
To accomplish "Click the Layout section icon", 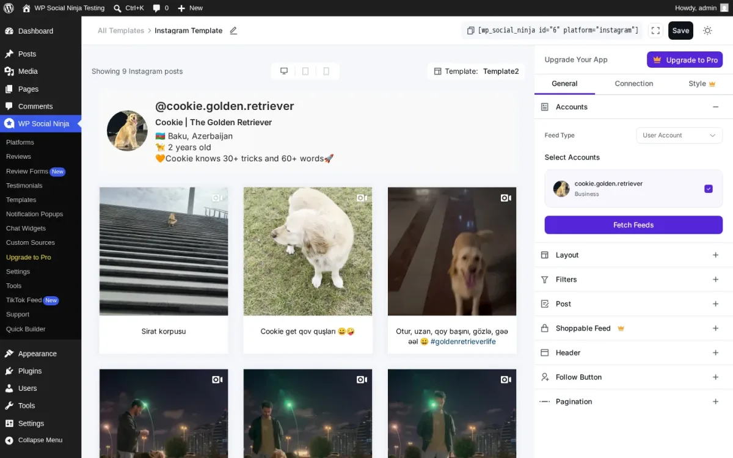I will (545, 255).
